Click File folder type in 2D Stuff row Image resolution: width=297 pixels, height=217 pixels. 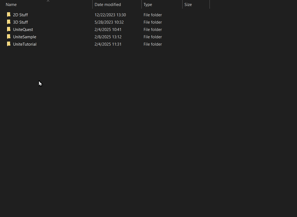pos(153,15)
